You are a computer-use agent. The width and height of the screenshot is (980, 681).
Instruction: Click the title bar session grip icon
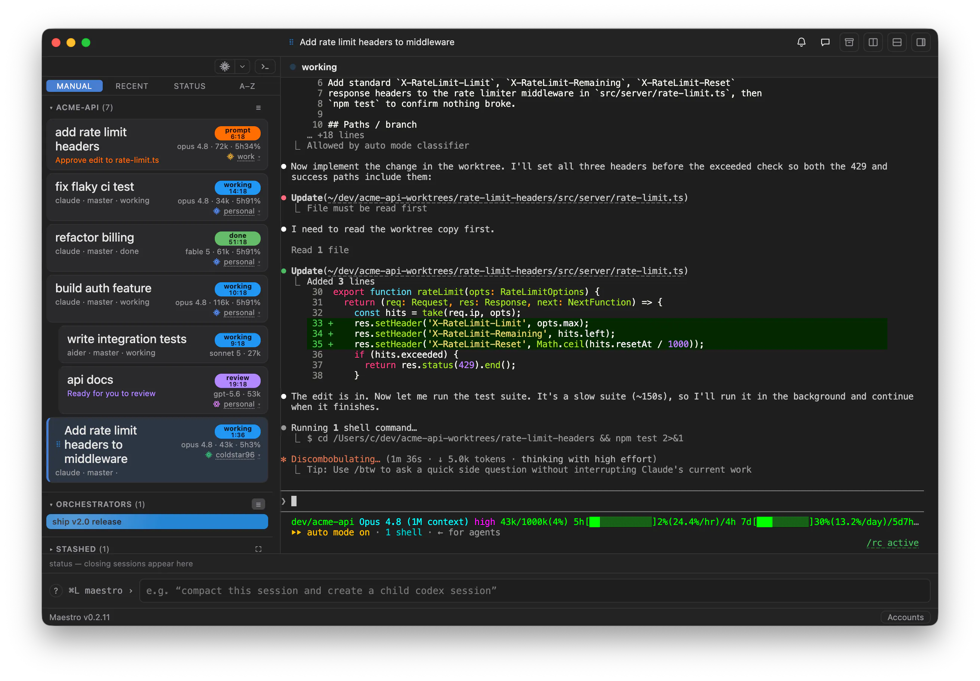point(291,42)
